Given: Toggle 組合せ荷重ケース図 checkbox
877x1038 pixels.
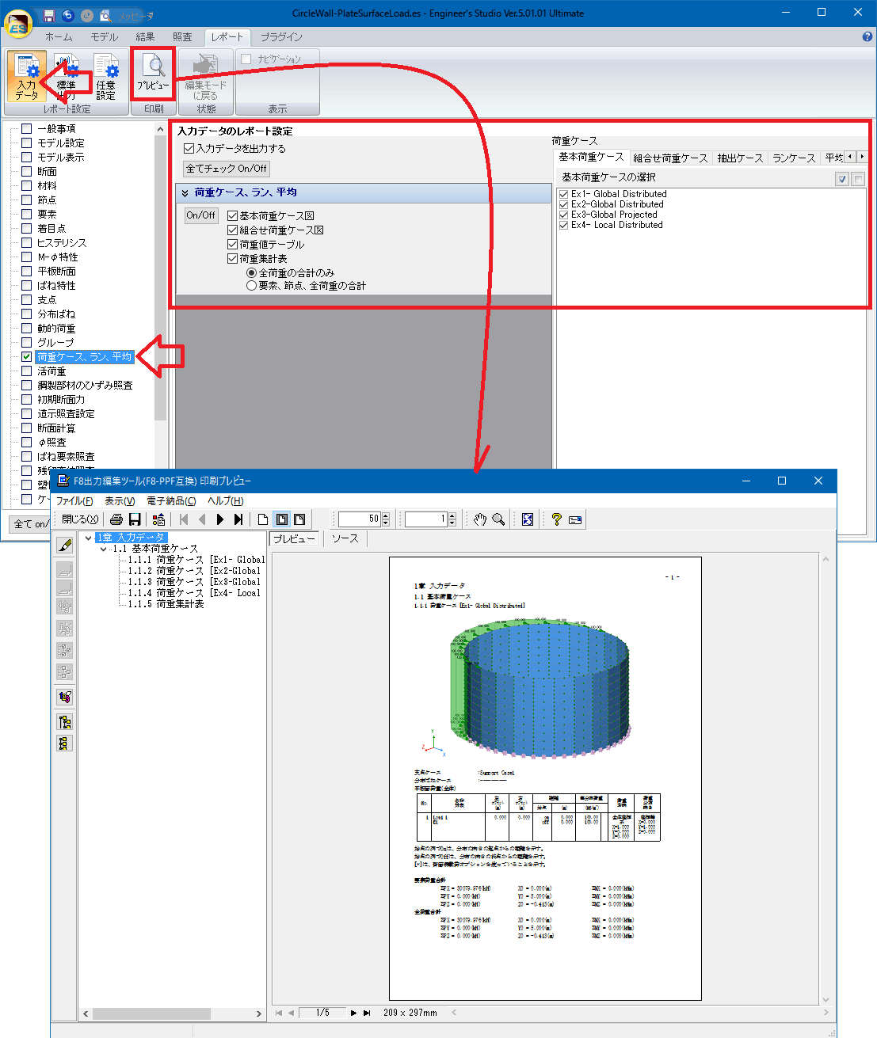Looking at the screenshot, I should point(233,230).
